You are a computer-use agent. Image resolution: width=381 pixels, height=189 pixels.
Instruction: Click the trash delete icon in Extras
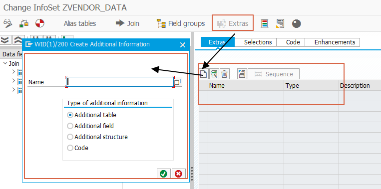point(225,74)
